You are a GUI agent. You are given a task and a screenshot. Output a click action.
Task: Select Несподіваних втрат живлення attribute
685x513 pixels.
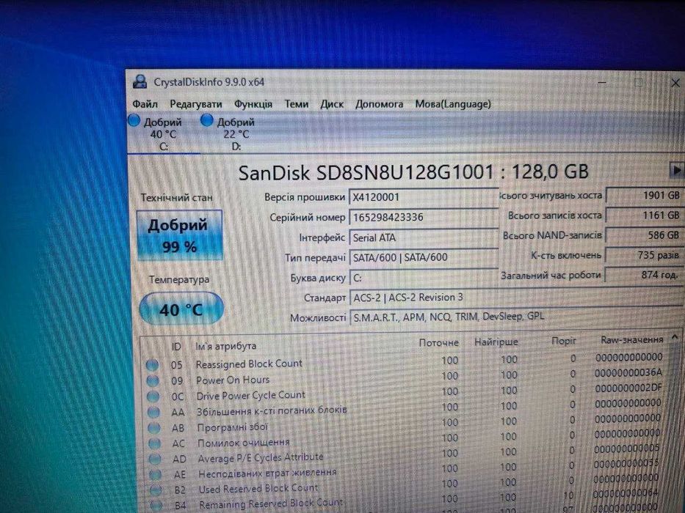[267, 473]
